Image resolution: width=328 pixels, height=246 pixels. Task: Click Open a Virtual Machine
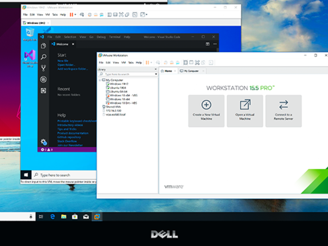[245, 111]
